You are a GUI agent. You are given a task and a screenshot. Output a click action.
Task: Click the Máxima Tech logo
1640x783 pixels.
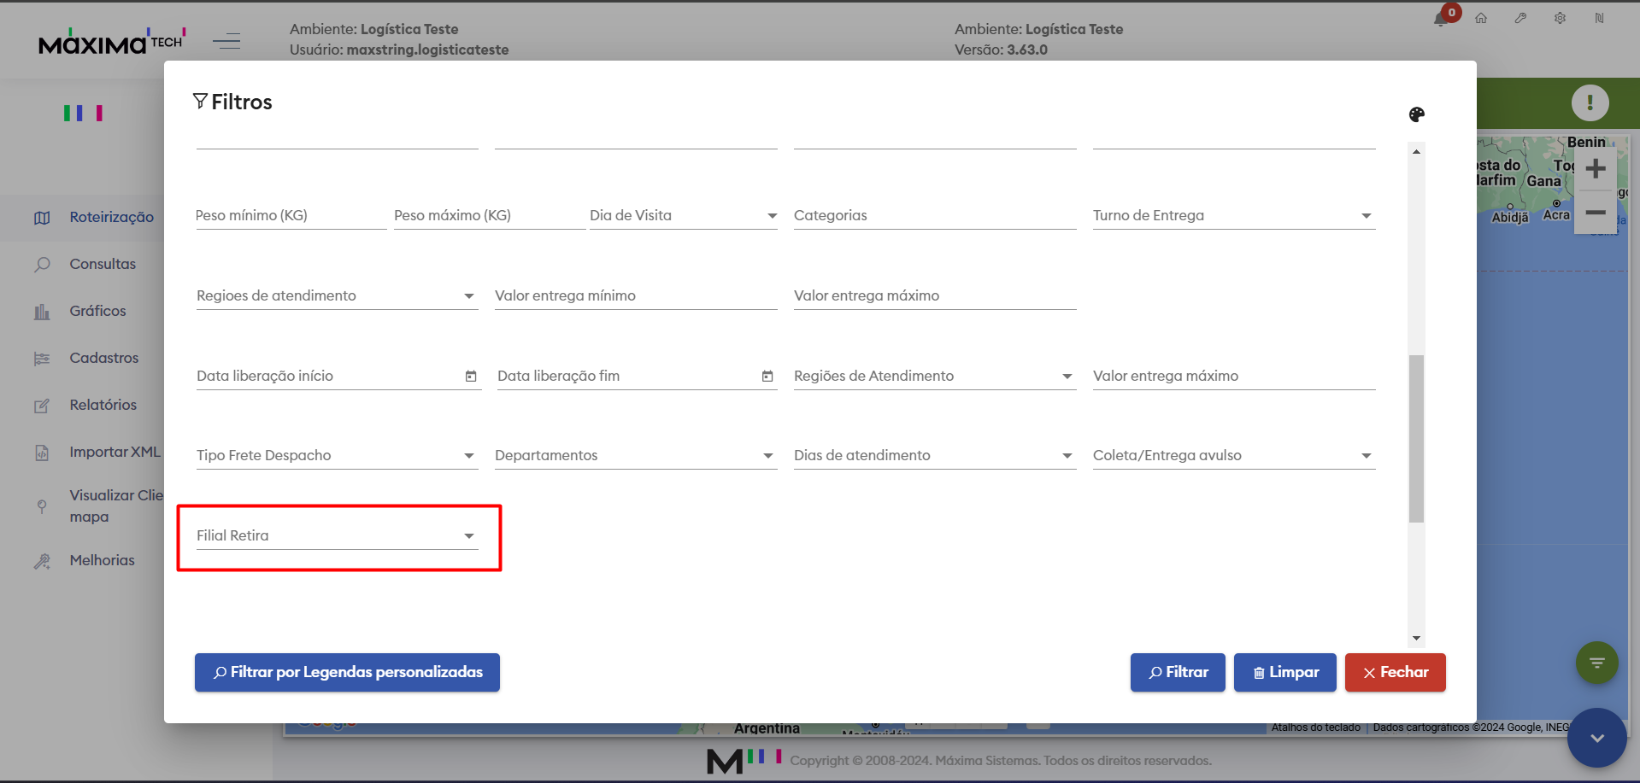click(x=112, y=41)
